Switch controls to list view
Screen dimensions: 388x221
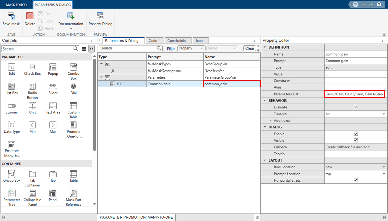84,49
